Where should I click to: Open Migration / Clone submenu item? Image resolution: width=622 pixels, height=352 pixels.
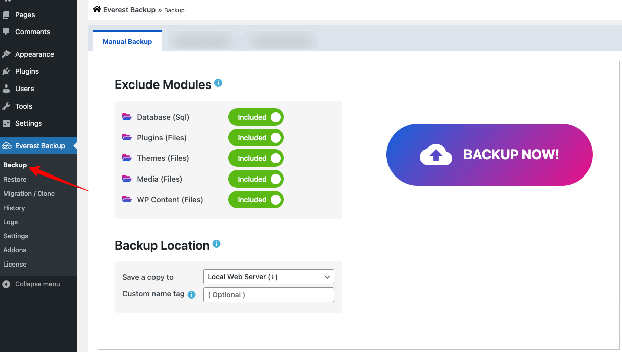click(x=29, y=193)
